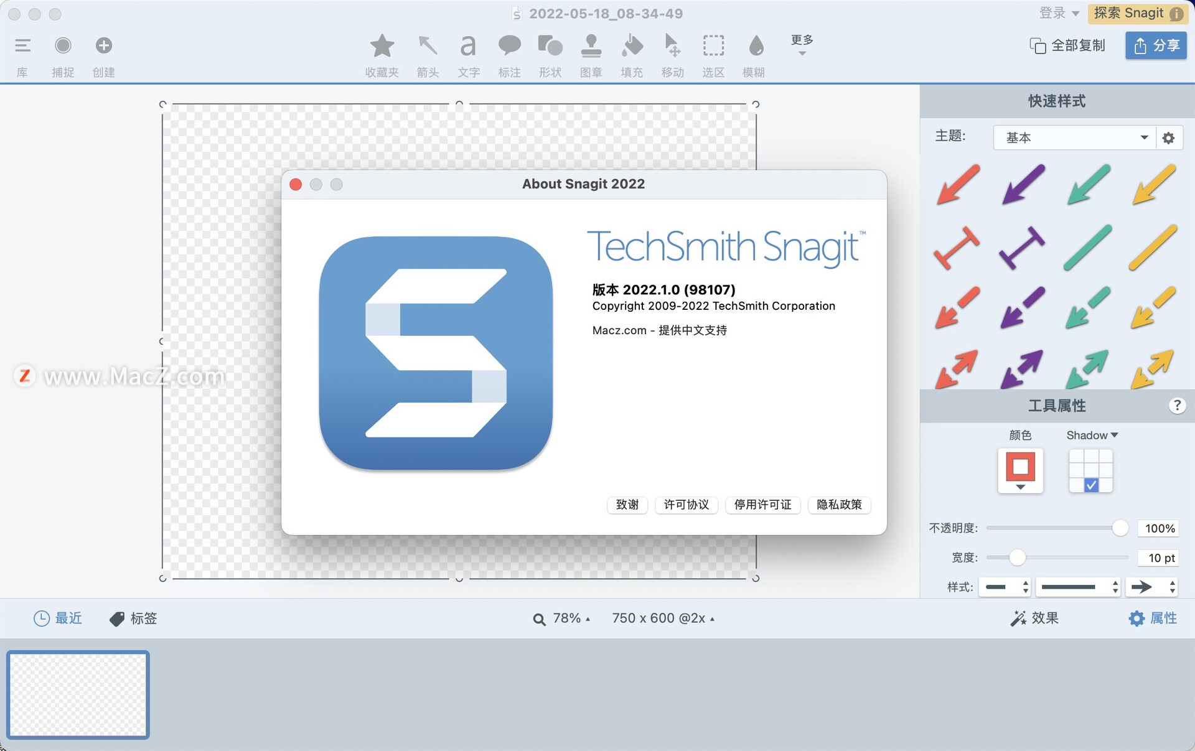Select the Text tool

(x=468, y=46)
